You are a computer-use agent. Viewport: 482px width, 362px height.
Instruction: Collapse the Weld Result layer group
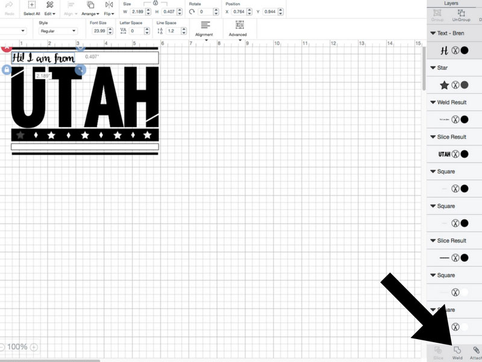[433, 102]
